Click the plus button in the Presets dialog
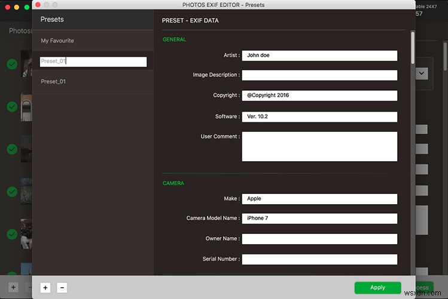448x299 pixels. tap(45, 287)
